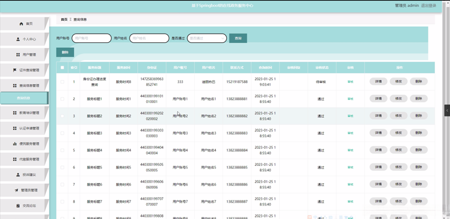Click the grid icon beside 用户管理

(x=18, y=55)
